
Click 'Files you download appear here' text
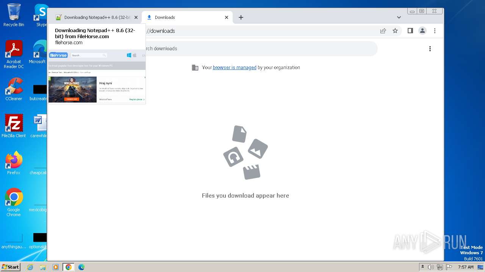point(246,196)
